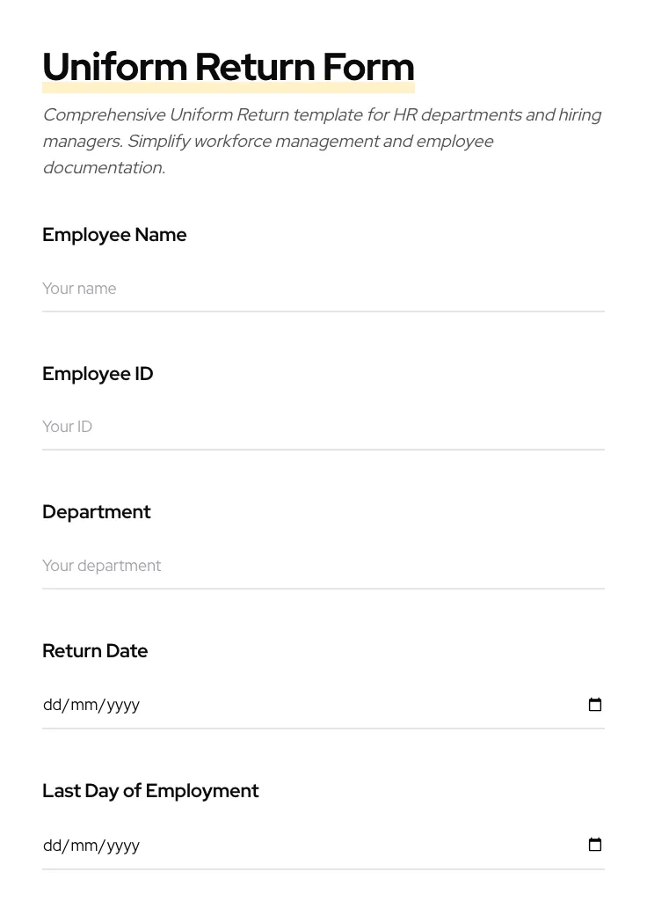Click the 'Employee Name' field label
Viewport: 647px width, 901px height.
[x=114, y=235]
